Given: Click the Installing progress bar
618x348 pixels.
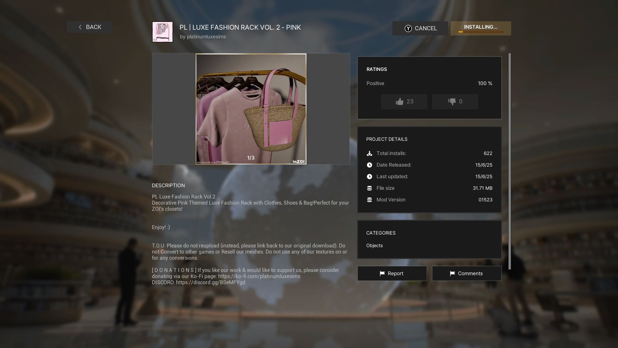Looking at the screenshot, I should pos(481,32).
